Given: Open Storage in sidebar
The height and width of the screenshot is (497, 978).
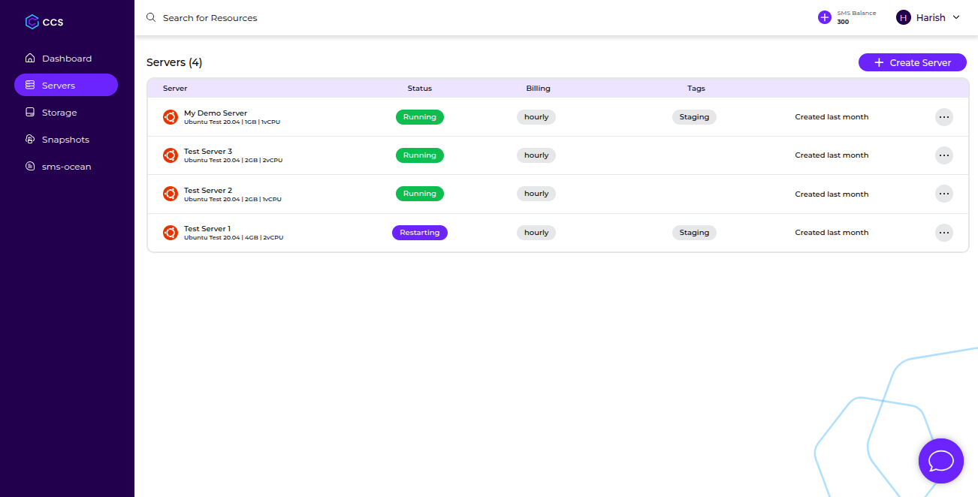Looking at the screenshot, I should (59, 113).
